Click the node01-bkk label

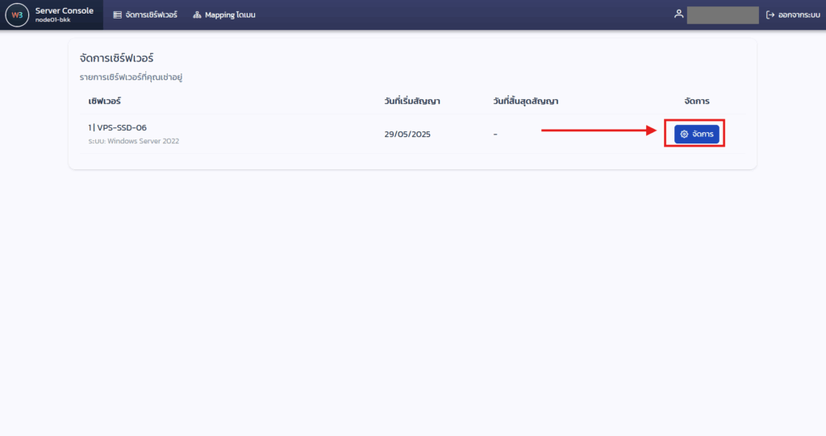click(x=52, y=20)
